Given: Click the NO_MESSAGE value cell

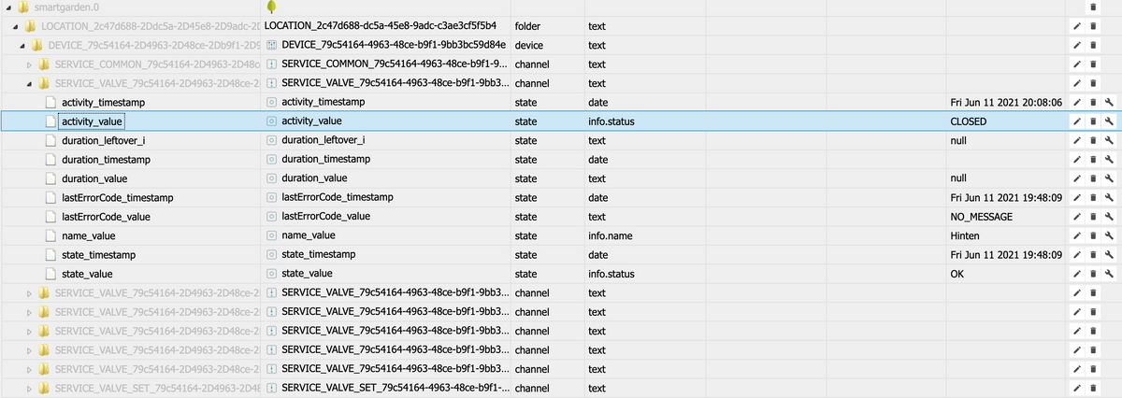Looking at the screenshot, I should [x=981, y=217].
